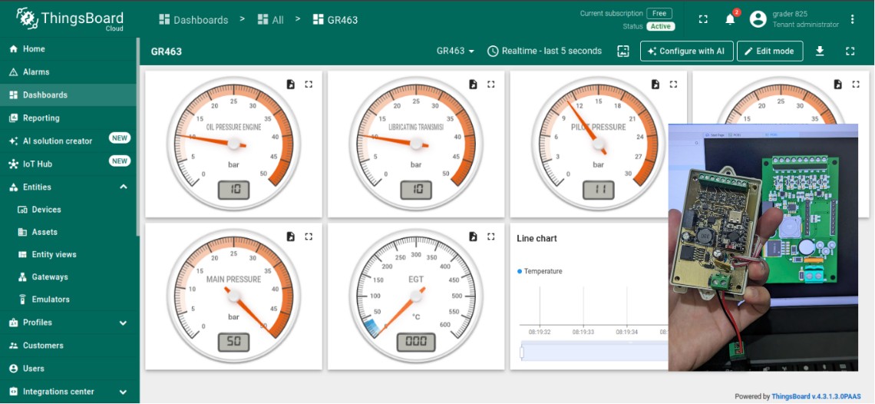Image resolution: width=875 pixels, height=404 pixels.
Task: Open notifications bell
Action: [730, 19]
